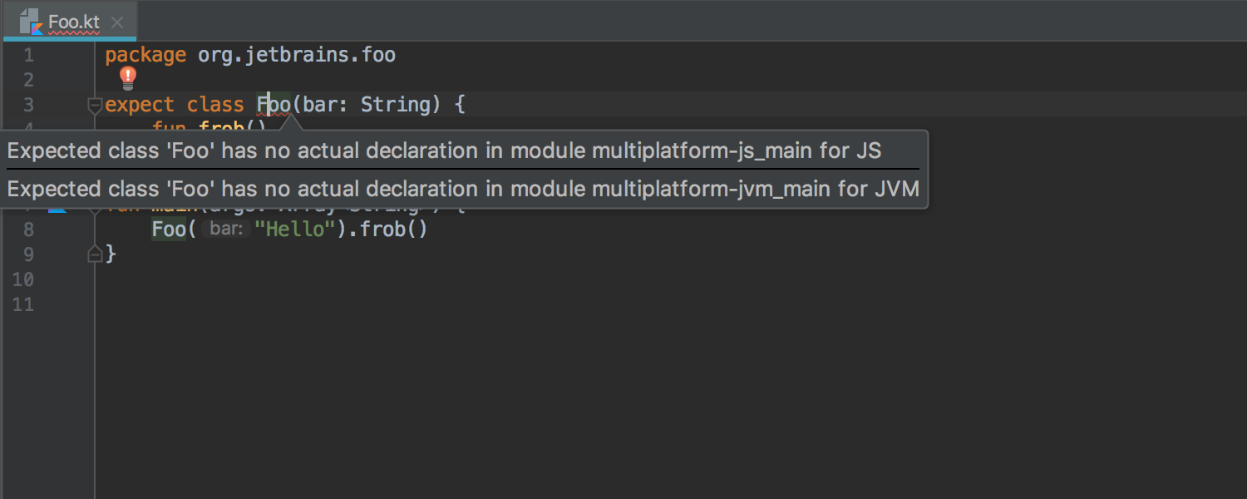Click the String type on line 3
The image size is (1247, 499).
pyautogui.click(x=395, y=105)
